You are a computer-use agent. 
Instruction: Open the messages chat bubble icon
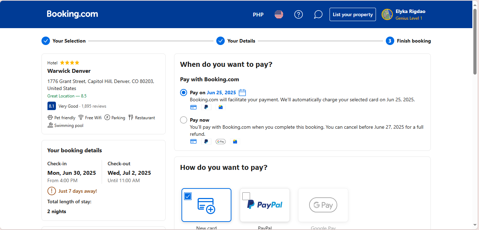318,14
